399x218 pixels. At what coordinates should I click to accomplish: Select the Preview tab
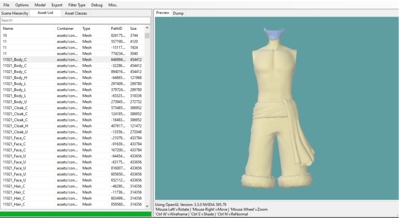(x=163, y=13)
